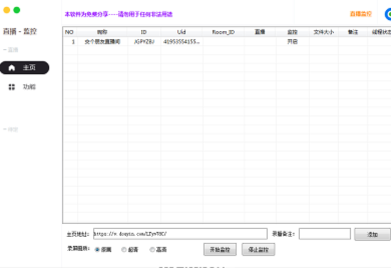
Task: Select the 原画 recording quality radio button
Action: pyautogui.click(x=97, y=250)
